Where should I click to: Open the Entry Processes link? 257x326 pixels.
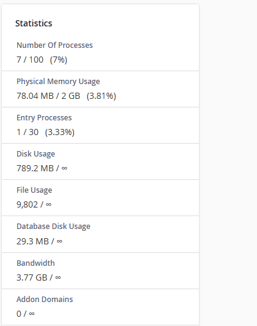[x=44, y=118]
